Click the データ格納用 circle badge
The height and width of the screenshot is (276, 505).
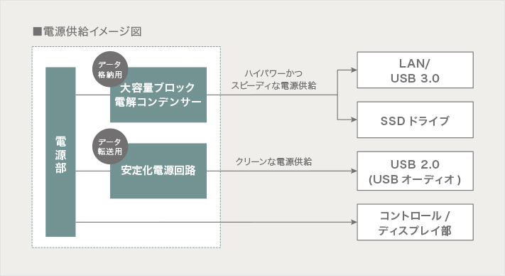(110, 69)
